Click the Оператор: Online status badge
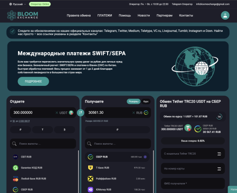Screen dimensions: 237x193 tap(40, 4)
